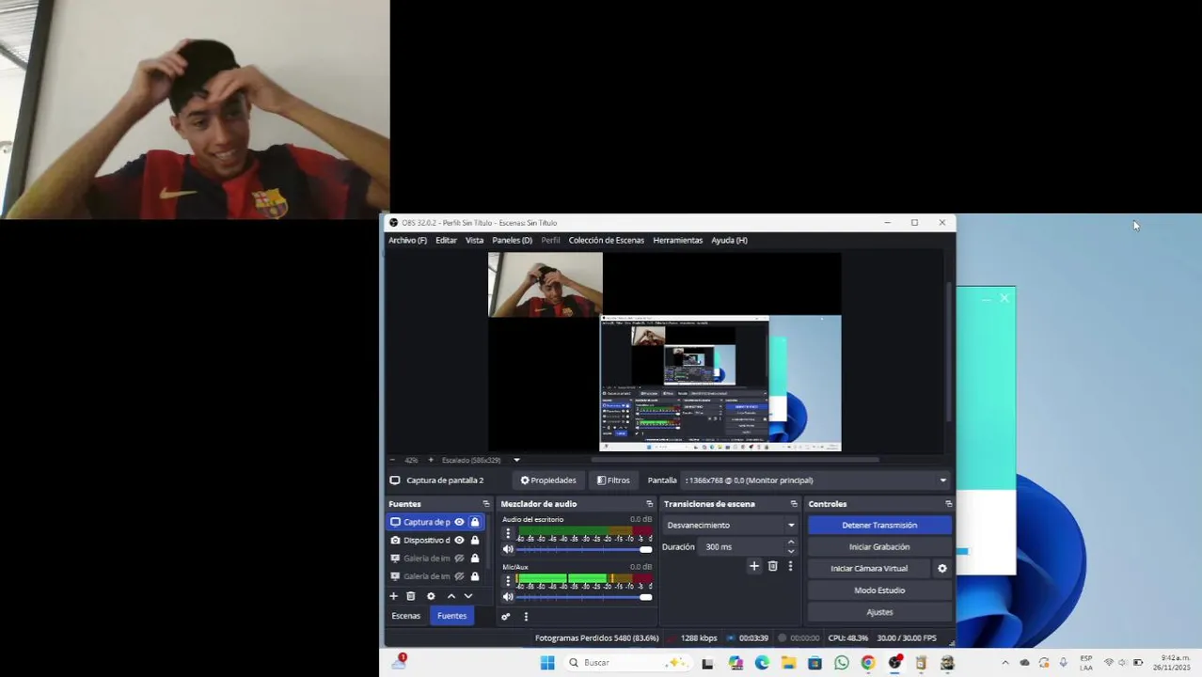Open the Archivo menu
The width and height of the screenshot is (1202, 677).
click(407, 240)
